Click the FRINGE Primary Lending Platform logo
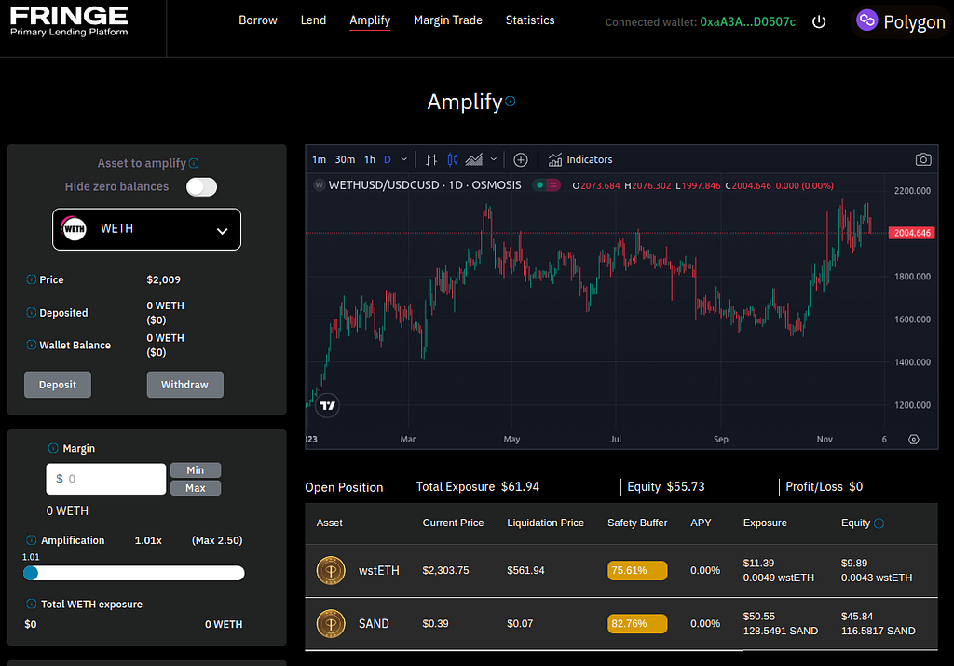954x666 pixels. point(69,20)
